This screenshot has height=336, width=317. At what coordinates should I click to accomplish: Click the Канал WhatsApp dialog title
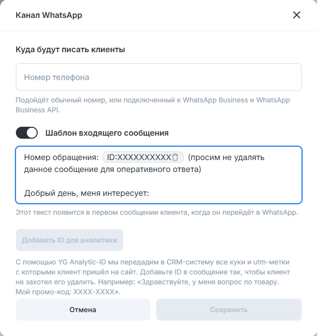point(49,15)
